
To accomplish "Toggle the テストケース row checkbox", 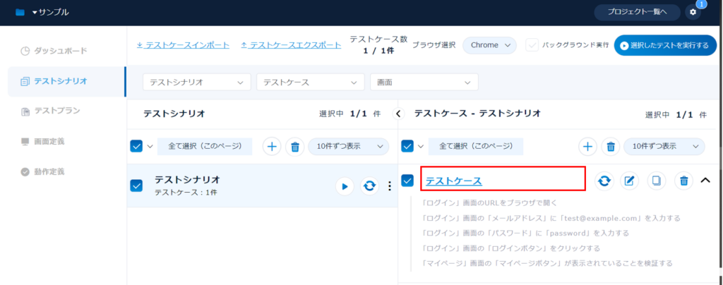I will 407,181.
